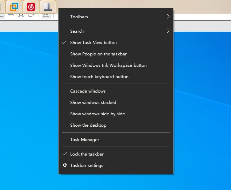Screen dimensions: 231x190
Task: Select Show windows side by side
Action: coord(116,114)
